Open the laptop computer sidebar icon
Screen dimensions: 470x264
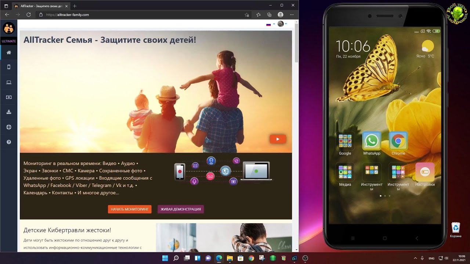9,82
